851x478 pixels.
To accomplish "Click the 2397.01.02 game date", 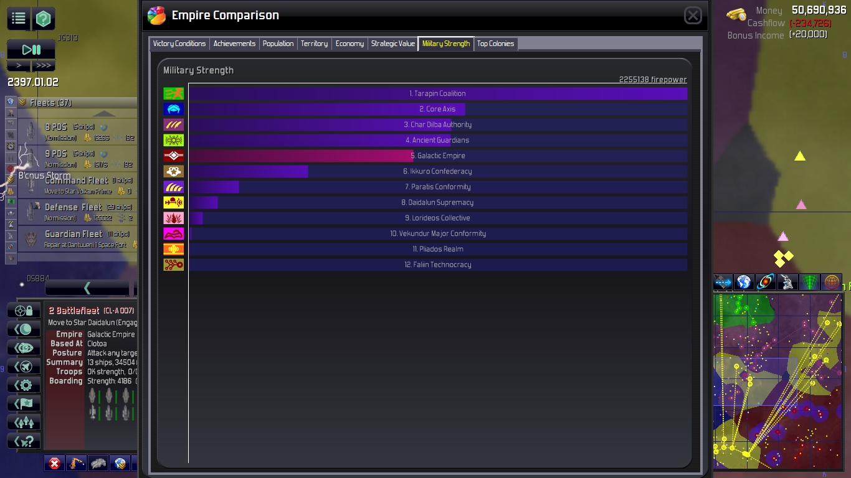I will pyautogui.click(x=33, y=82).
